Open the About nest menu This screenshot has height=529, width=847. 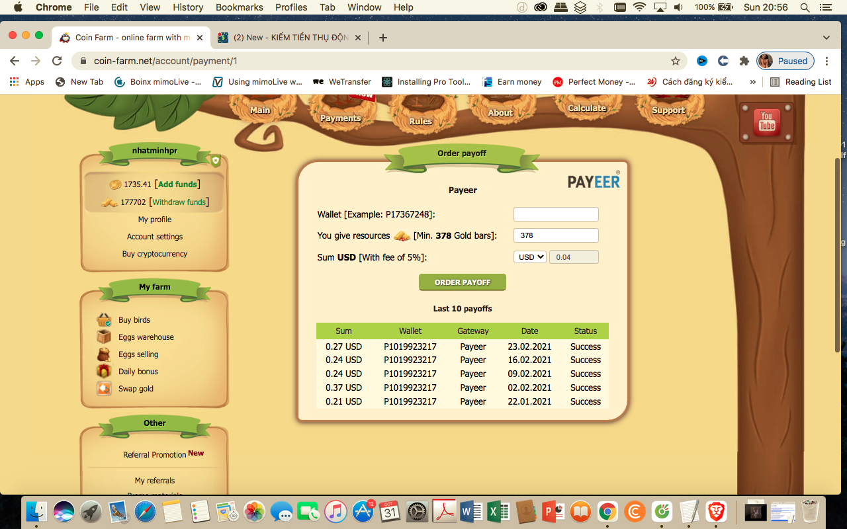(x=500, y=113)
